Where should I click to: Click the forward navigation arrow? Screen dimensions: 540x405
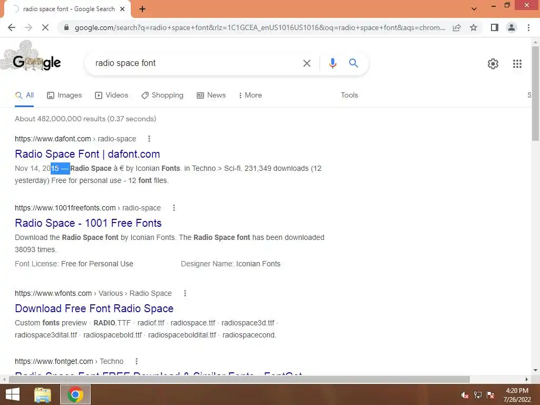(x=28, y=27)
